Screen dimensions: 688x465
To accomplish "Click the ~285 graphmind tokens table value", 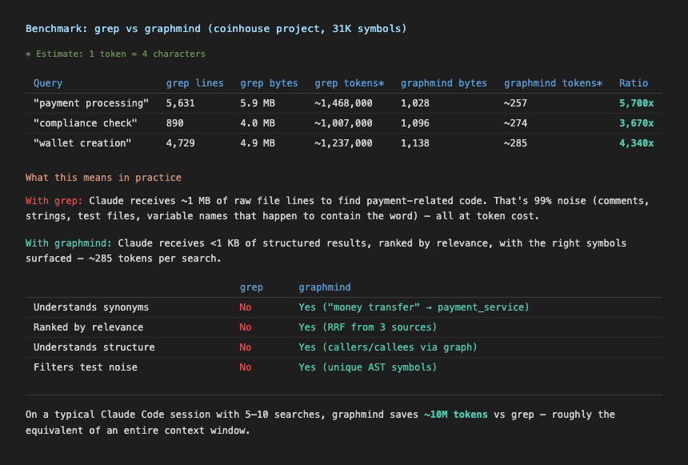I will pos(515,143).
